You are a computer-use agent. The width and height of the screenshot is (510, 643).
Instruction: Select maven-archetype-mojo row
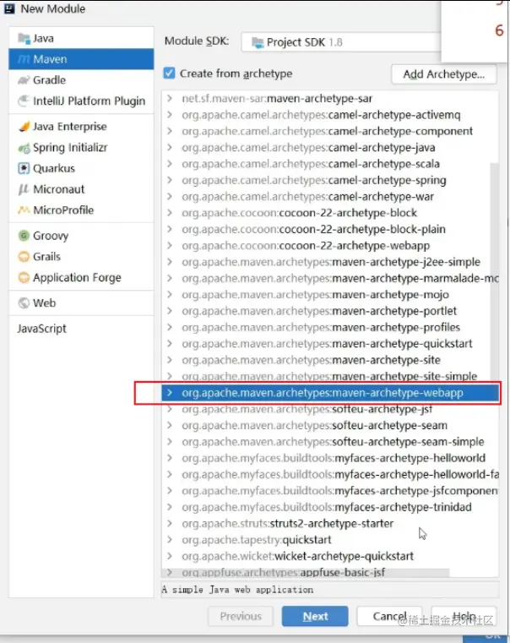330,295
